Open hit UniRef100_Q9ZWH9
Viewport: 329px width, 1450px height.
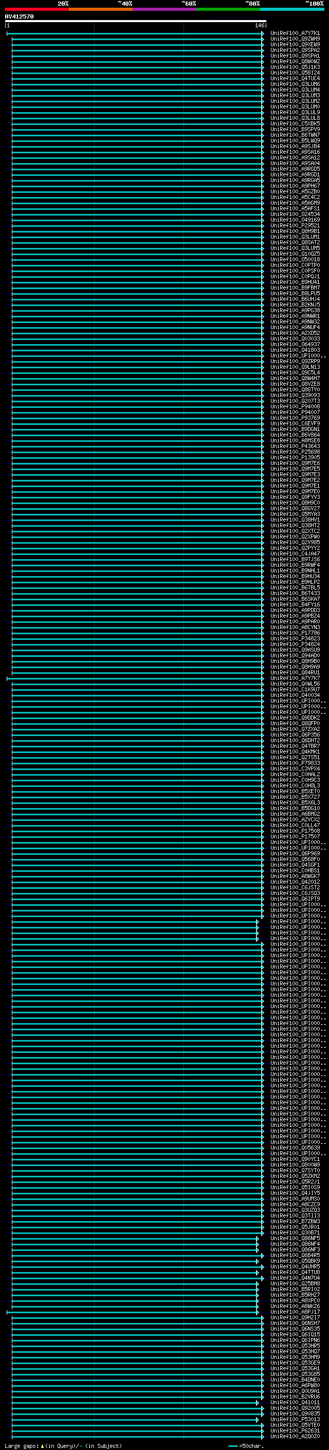click(295, 39)
